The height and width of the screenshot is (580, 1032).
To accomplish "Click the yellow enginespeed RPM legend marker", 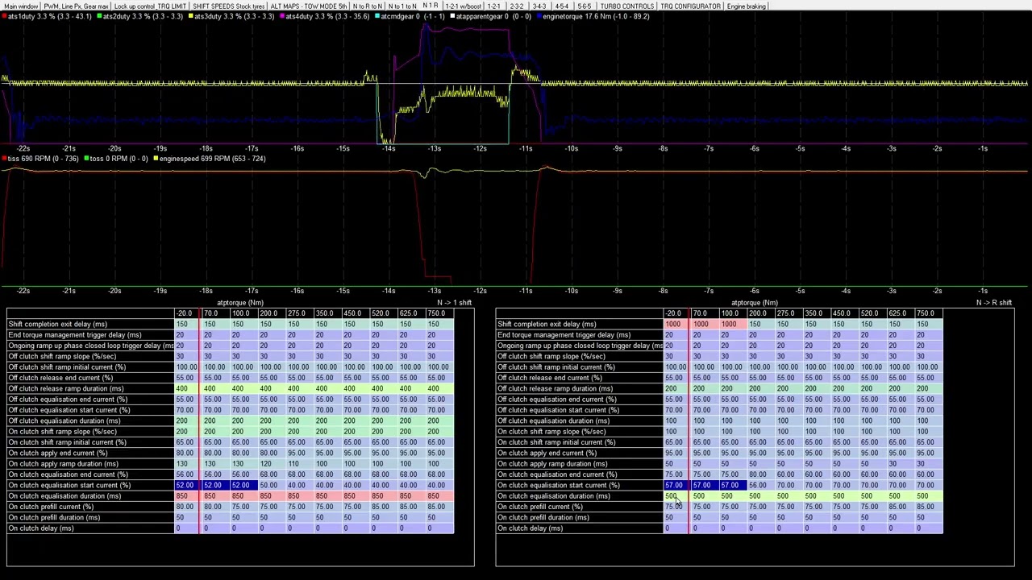I will click(156, 159).
